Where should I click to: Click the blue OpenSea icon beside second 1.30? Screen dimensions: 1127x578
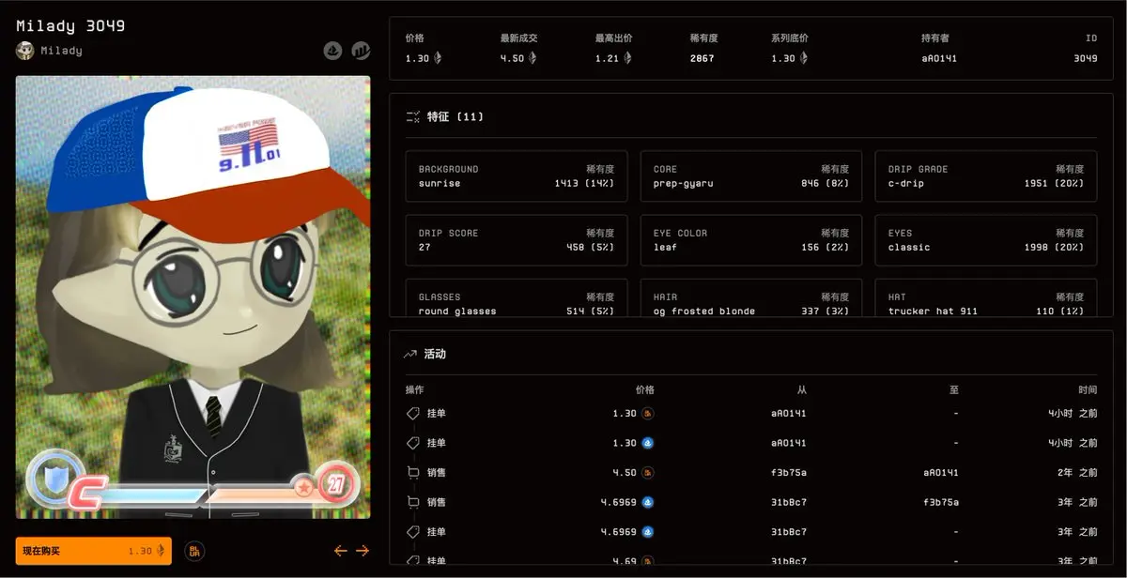[648, 443]
